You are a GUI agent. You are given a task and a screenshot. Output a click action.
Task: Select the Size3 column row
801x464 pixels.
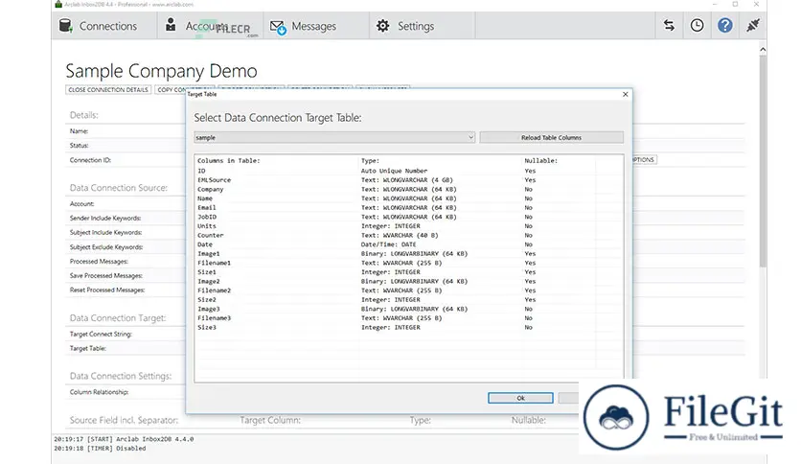point(409,327)
